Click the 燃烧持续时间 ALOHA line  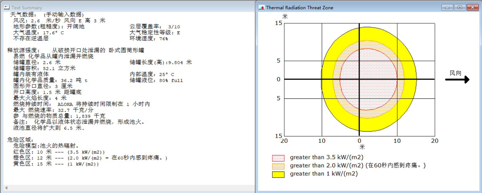pos(81,104)
